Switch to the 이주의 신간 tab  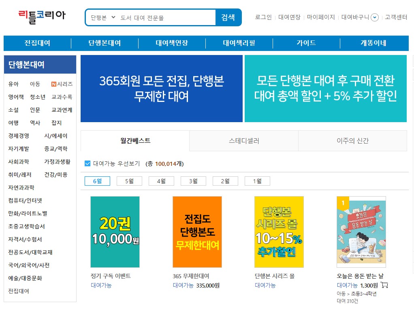point(352,141)
